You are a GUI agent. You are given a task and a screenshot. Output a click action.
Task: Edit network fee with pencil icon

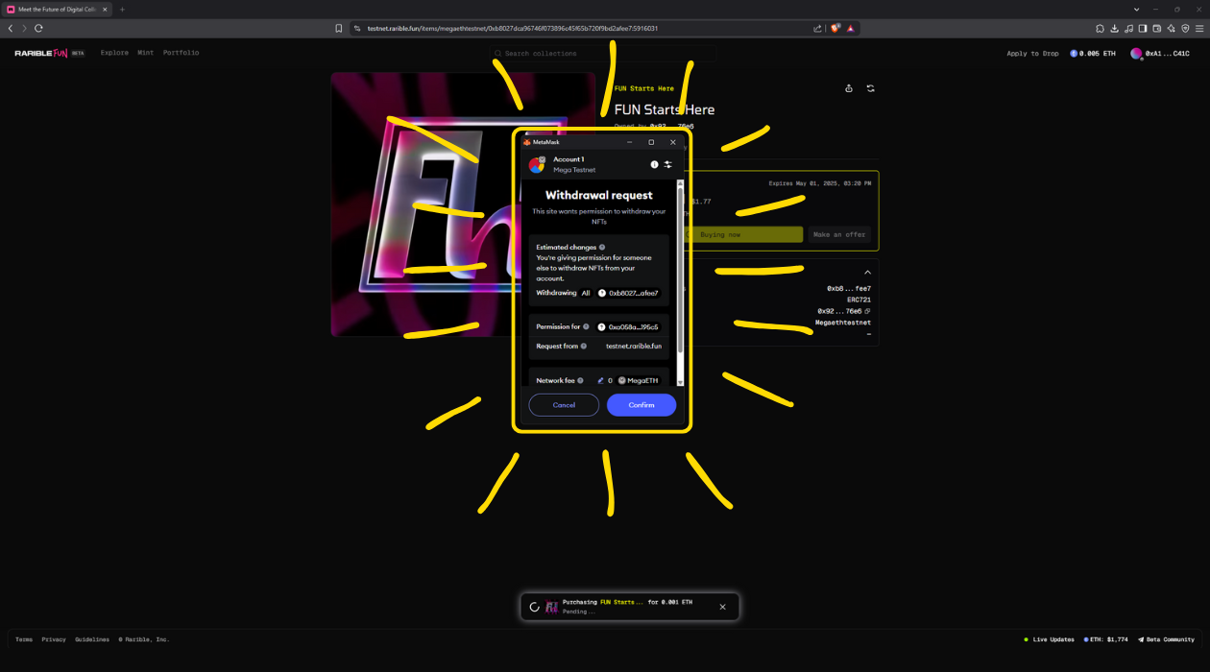point(600,381)
